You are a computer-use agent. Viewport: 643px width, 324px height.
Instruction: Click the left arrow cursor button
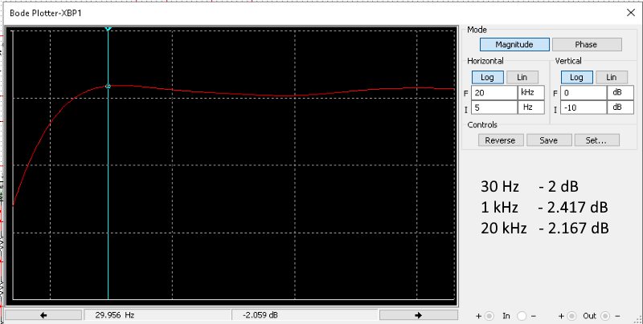[x=43, y=315]
